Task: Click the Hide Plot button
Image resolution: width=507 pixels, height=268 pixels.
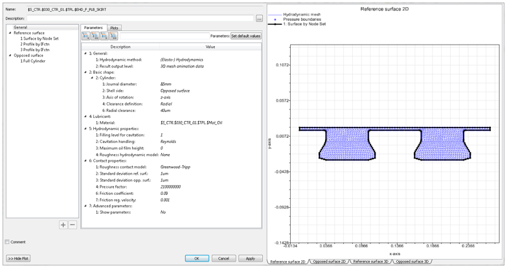Action: [x=19, y=258]
